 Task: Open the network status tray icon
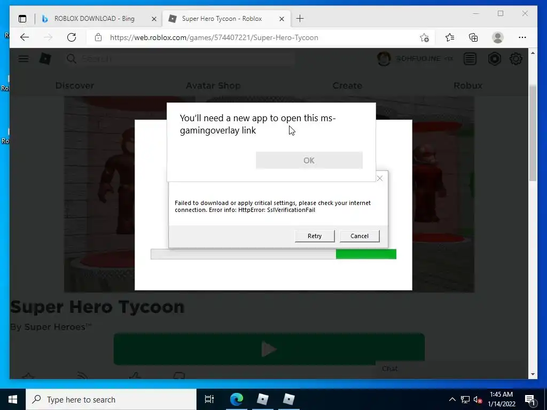(465, 399)
